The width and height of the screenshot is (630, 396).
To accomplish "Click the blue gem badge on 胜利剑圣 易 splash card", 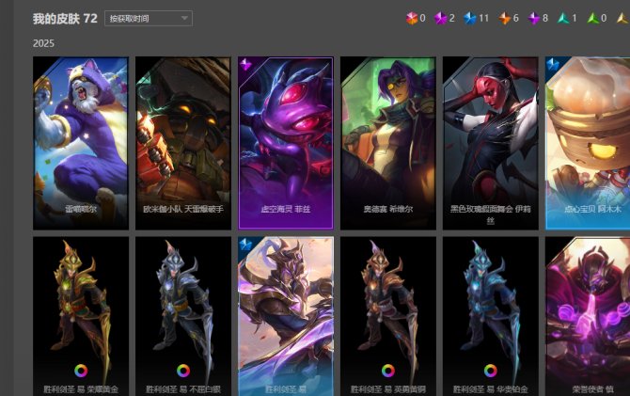I will pos(245,244).
